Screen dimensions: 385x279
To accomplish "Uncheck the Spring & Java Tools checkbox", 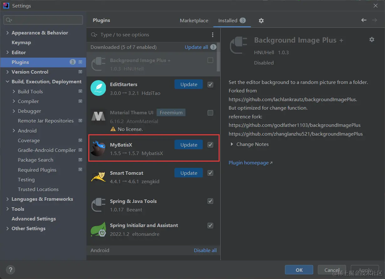I will [211, 201].
